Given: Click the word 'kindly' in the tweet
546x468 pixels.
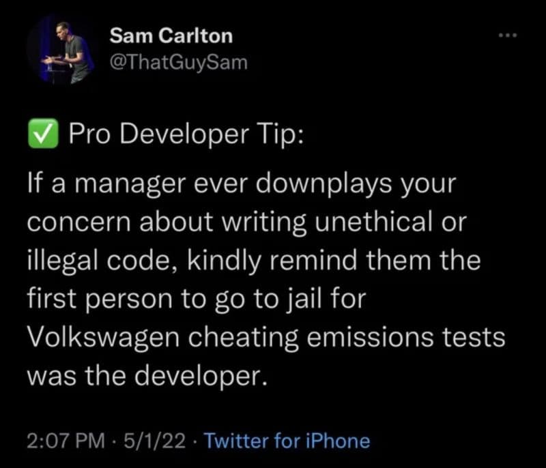Looking at the screenshot, I should point(225,260).
